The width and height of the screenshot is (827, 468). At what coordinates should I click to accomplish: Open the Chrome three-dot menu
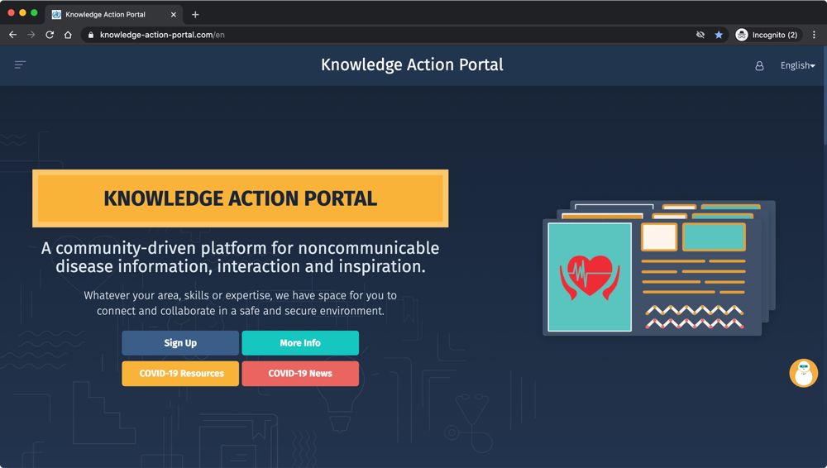(x=814, y=35)
